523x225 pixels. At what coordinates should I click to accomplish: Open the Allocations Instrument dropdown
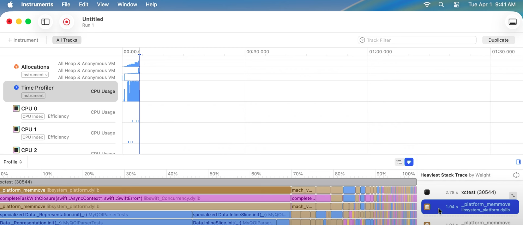point(35,75)
